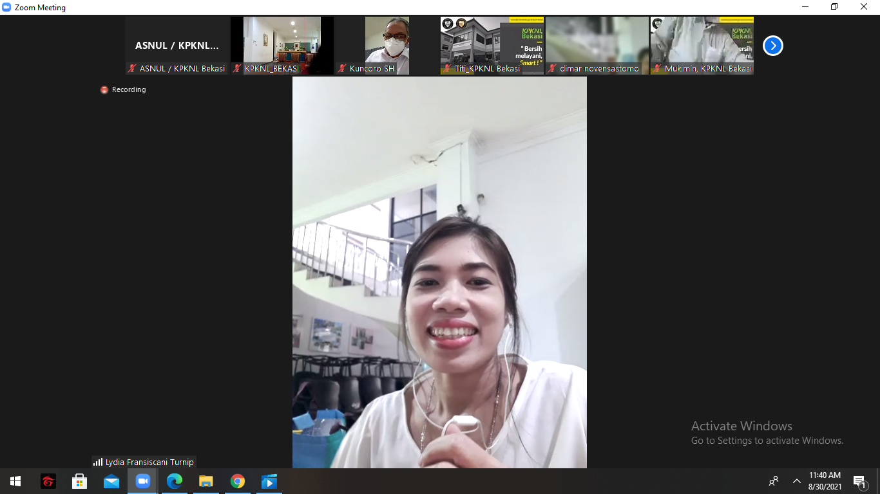Open Google Chrome from the taskbar

point(238,481)
